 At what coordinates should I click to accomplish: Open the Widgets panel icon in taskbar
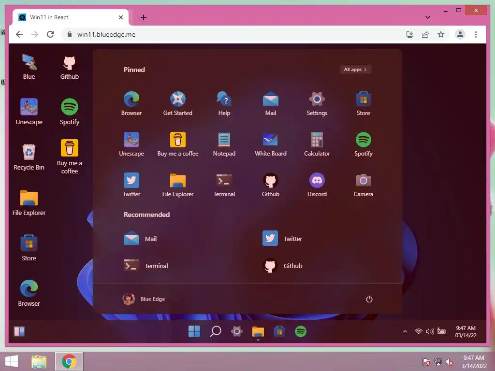[x=19, y=331]
